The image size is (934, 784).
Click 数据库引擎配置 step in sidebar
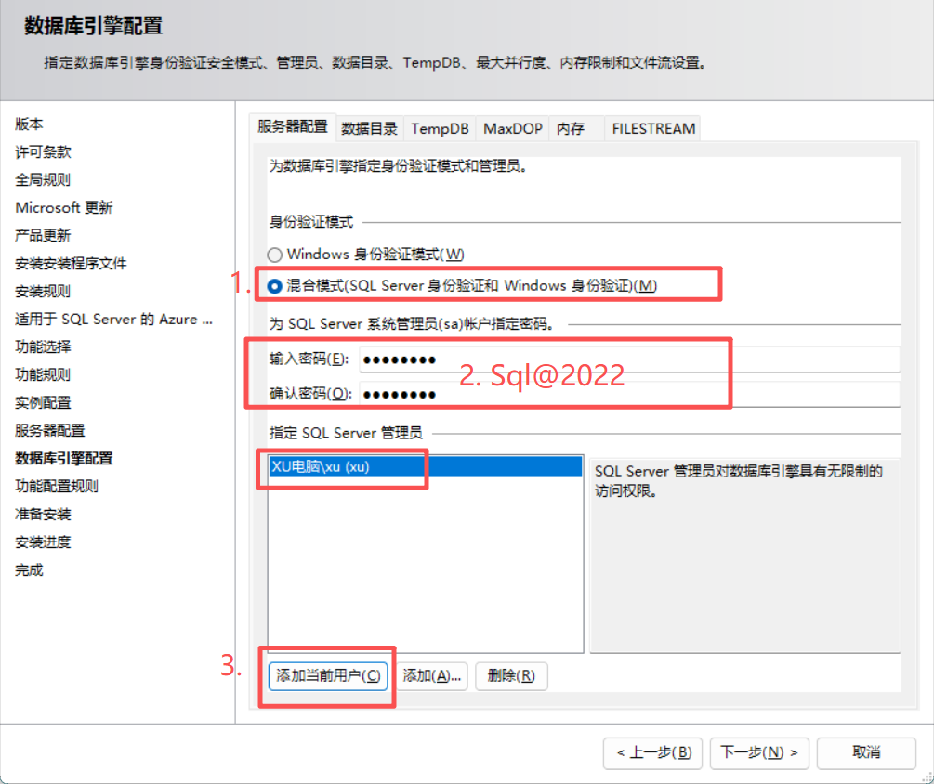tap(64, 458)
